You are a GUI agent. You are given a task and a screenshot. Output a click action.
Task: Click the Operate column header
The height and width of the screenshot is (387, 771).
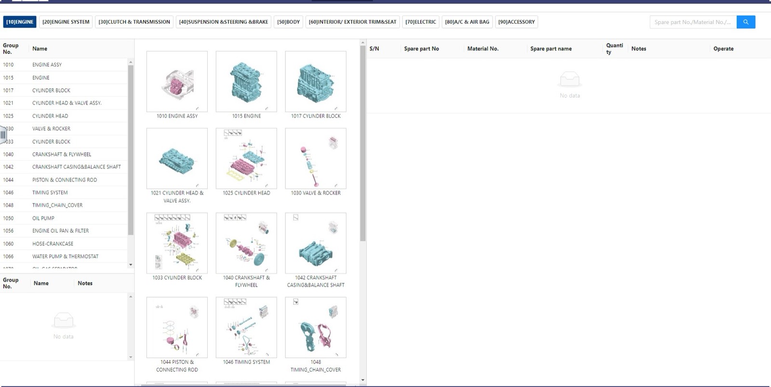point(723,49)
